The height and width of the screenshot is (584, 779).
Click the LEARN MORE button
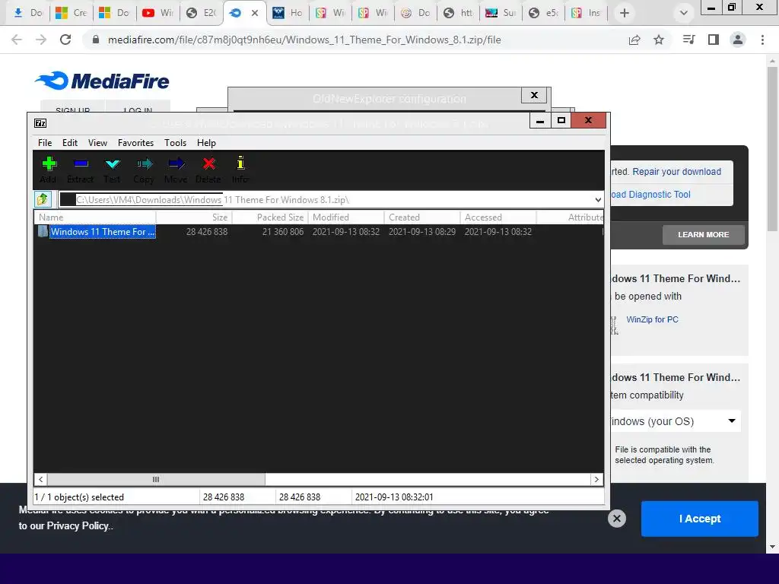pos(704,234)
